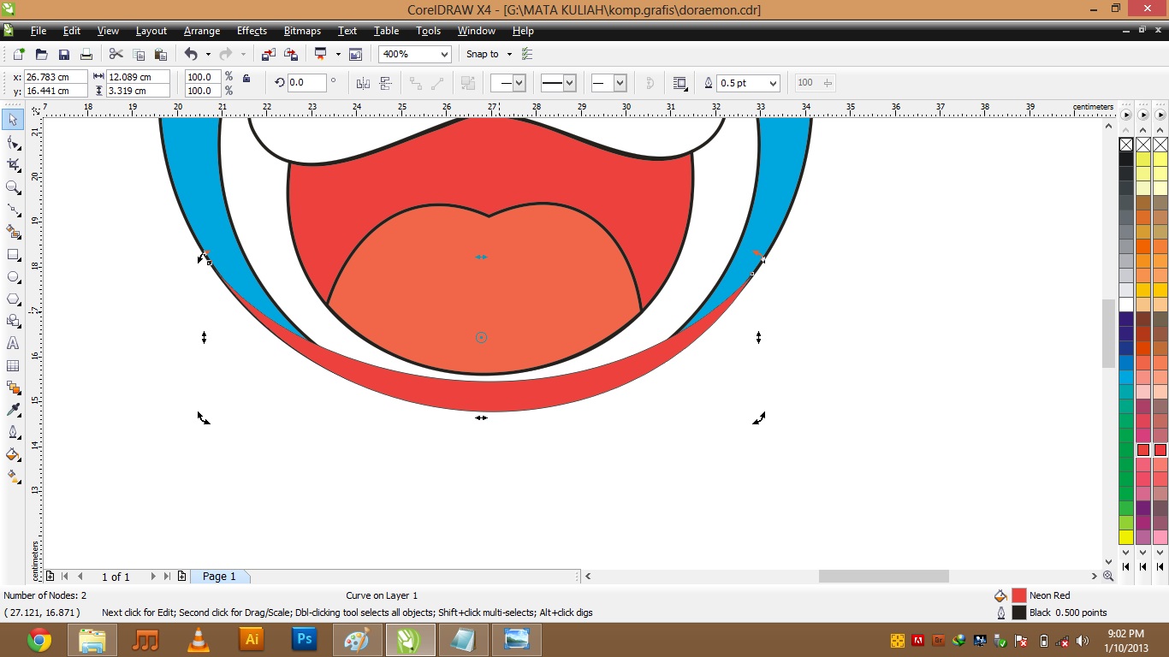Image resolution: width=1169 pixels, height=657 pixels.
Task: Select the Eyedropper tool
Action: (13, 410)
